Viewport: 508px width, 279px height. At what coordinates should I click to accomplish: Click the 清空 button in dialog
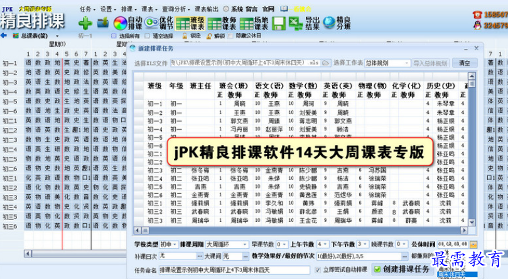pos(465,63)
